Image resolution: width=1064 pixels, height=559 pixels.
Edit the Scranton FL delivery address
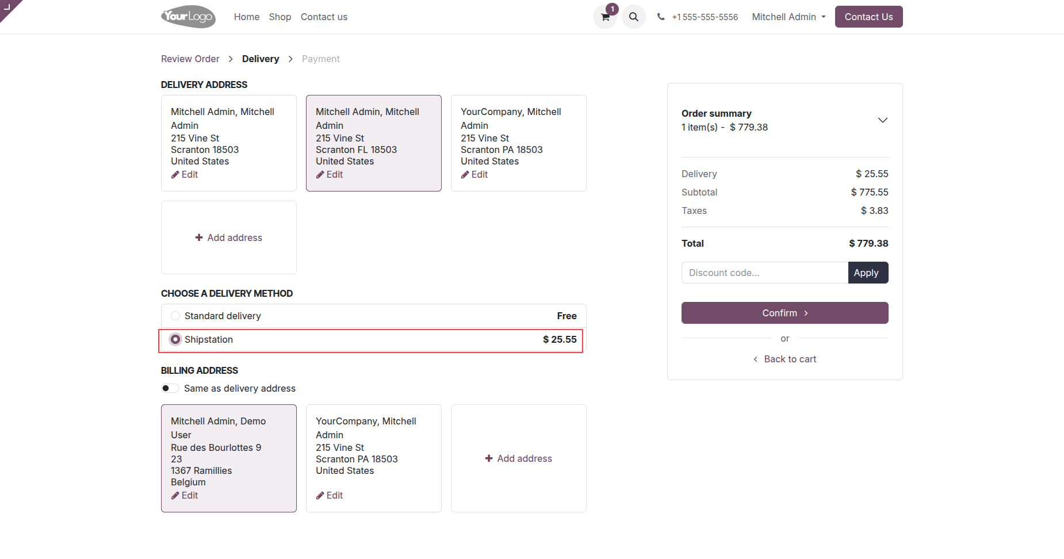[330, 175]
